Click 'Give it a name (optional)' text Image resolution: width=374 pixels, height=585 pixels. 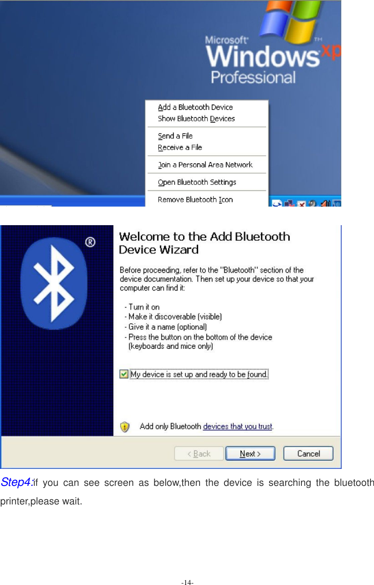(x=166, y=327)
